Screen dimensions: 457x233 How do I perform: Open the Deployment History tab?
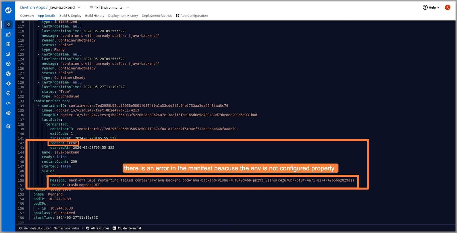(123, 16)
